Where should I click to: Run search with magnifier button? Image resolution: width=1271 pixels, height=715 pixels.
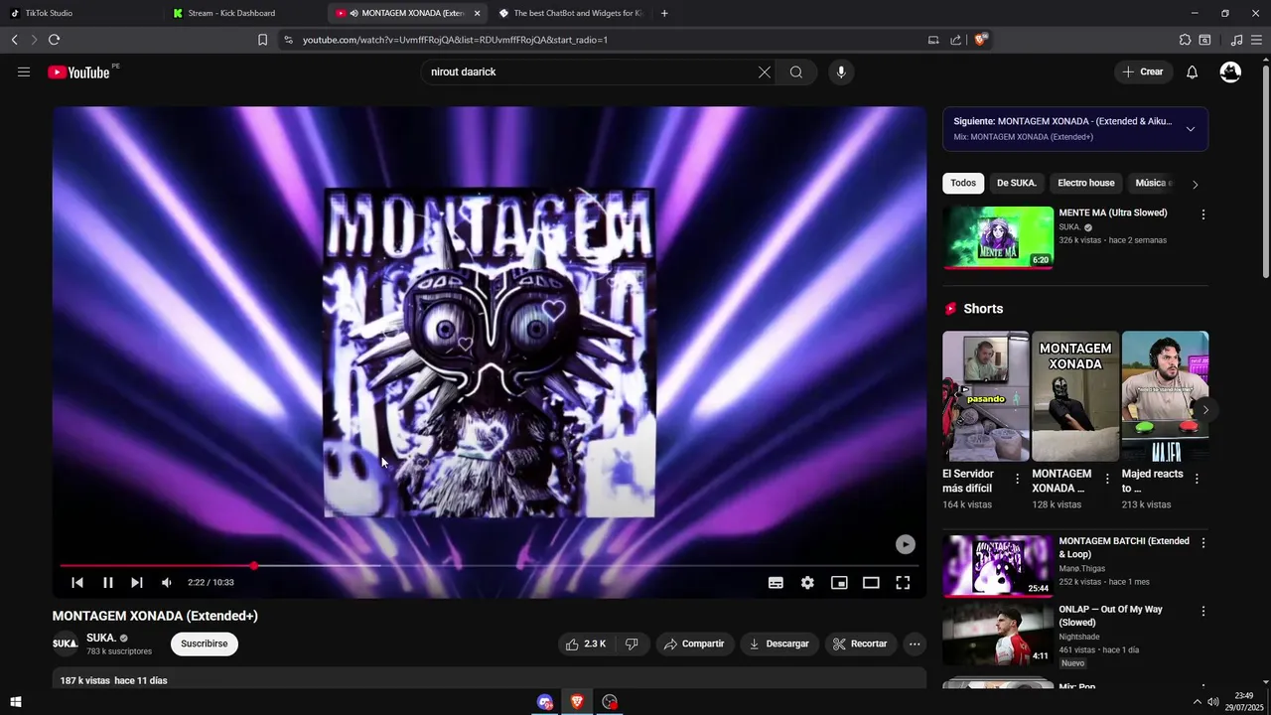[x=796, y=71]
